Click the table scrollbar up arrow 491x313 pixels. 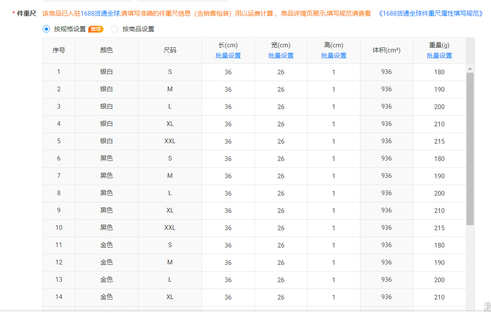coord(470,68)
